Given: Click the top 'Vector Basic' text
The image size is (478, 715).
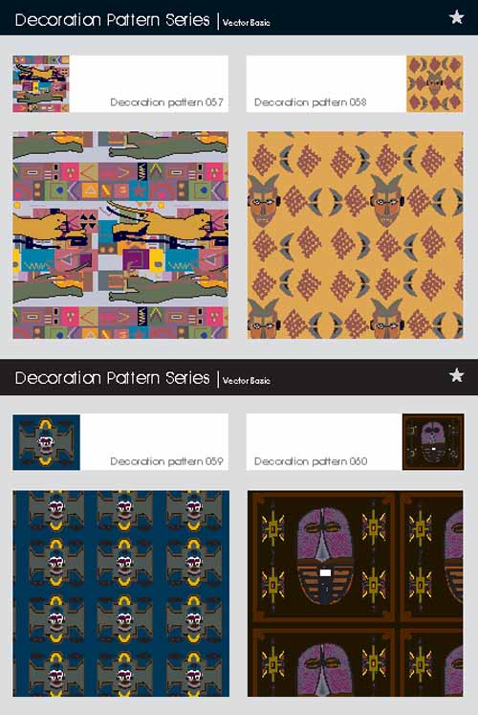Looking at the screenshot, I should click(247, 22).
